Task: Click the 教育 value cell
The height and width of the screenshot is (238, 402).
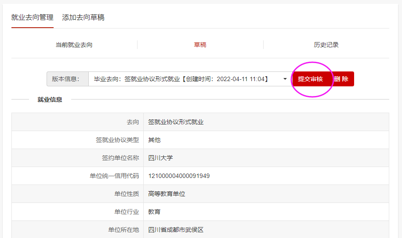Action: (154, 212)
